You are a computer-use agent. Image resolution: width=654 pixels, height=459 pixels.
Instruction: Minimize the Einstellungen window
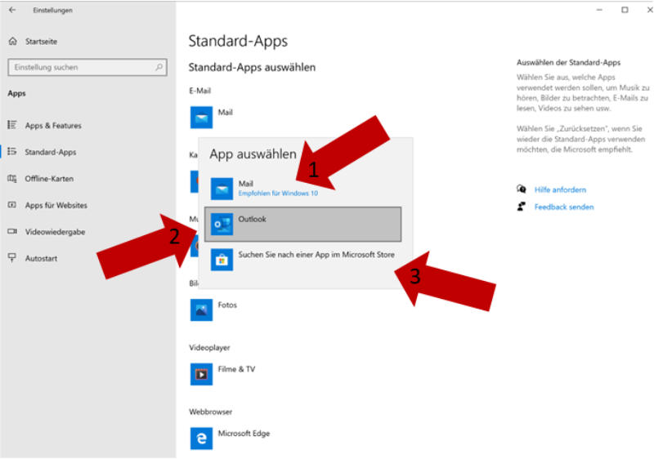point(599,10)
